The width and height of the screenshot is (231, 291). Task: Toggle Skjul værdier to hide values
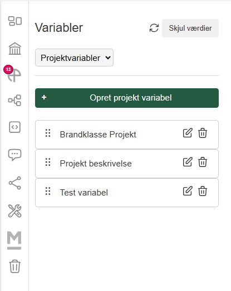click(x=190, y=28)
